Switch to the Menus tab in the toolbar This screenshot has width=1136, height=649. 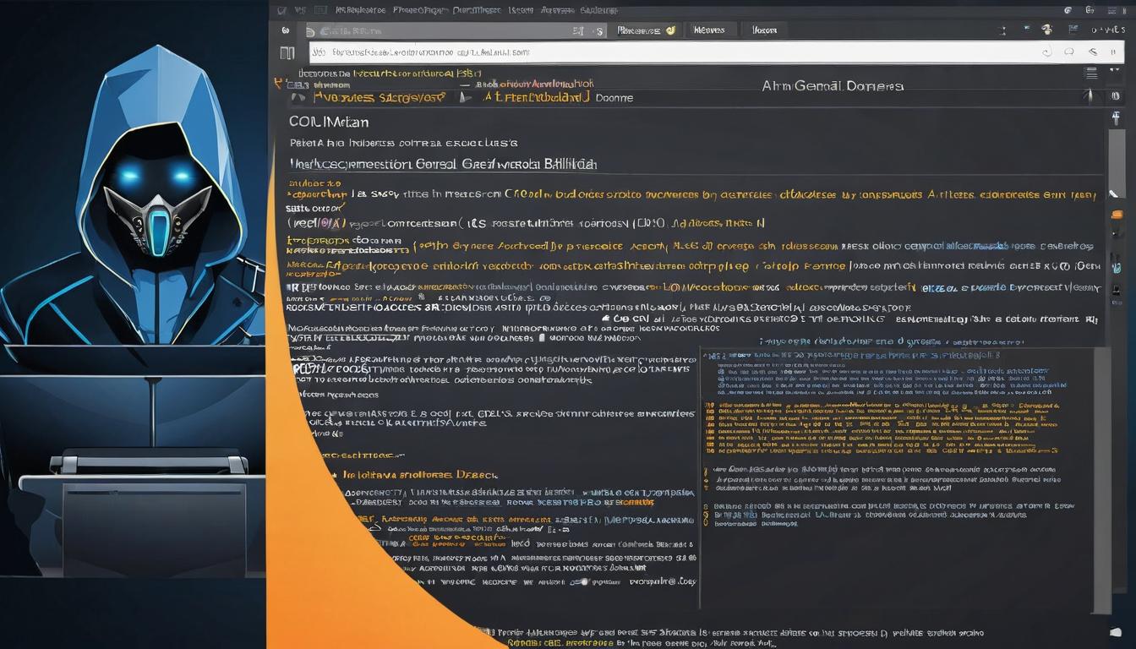click(x=712, y=29)
